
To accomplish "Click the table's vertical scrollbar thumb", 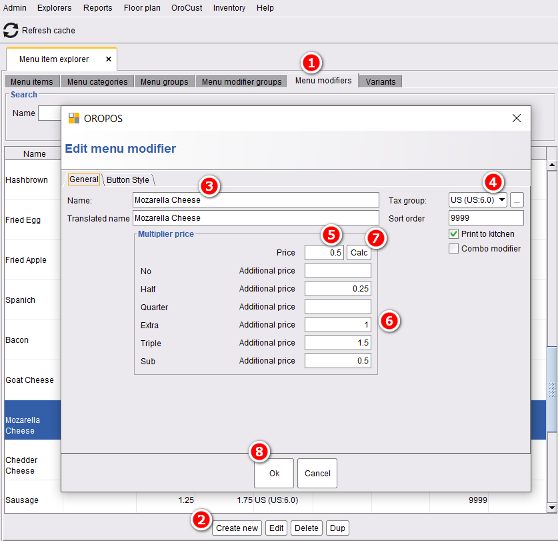I will tap(551, 389).
